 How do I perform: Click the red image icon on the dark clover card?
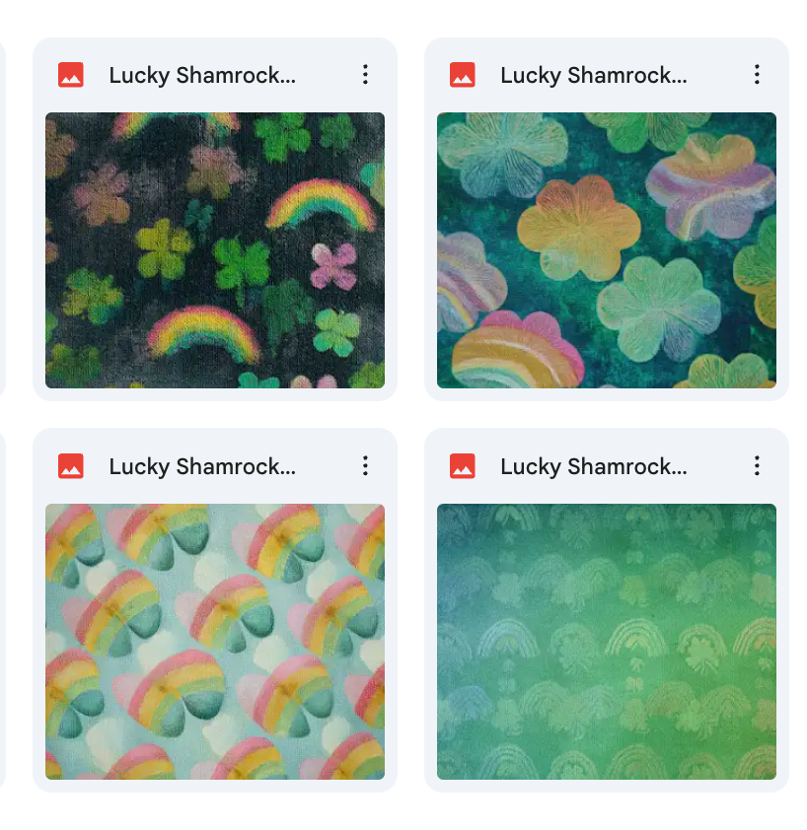pyautogui.click(x=71, y=75)
